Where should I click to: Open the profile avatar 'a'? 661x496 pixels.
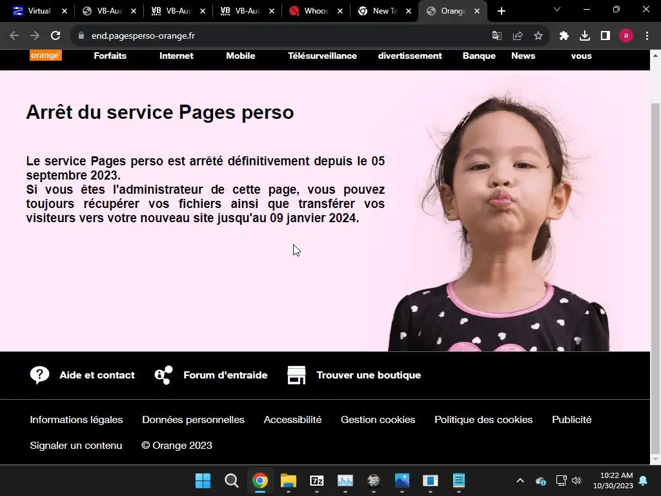(626, 36)
